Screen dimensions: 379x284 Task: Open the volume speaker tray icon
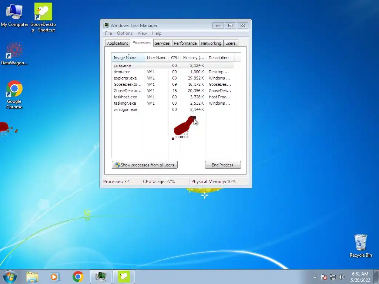click(x=342, y=277)
